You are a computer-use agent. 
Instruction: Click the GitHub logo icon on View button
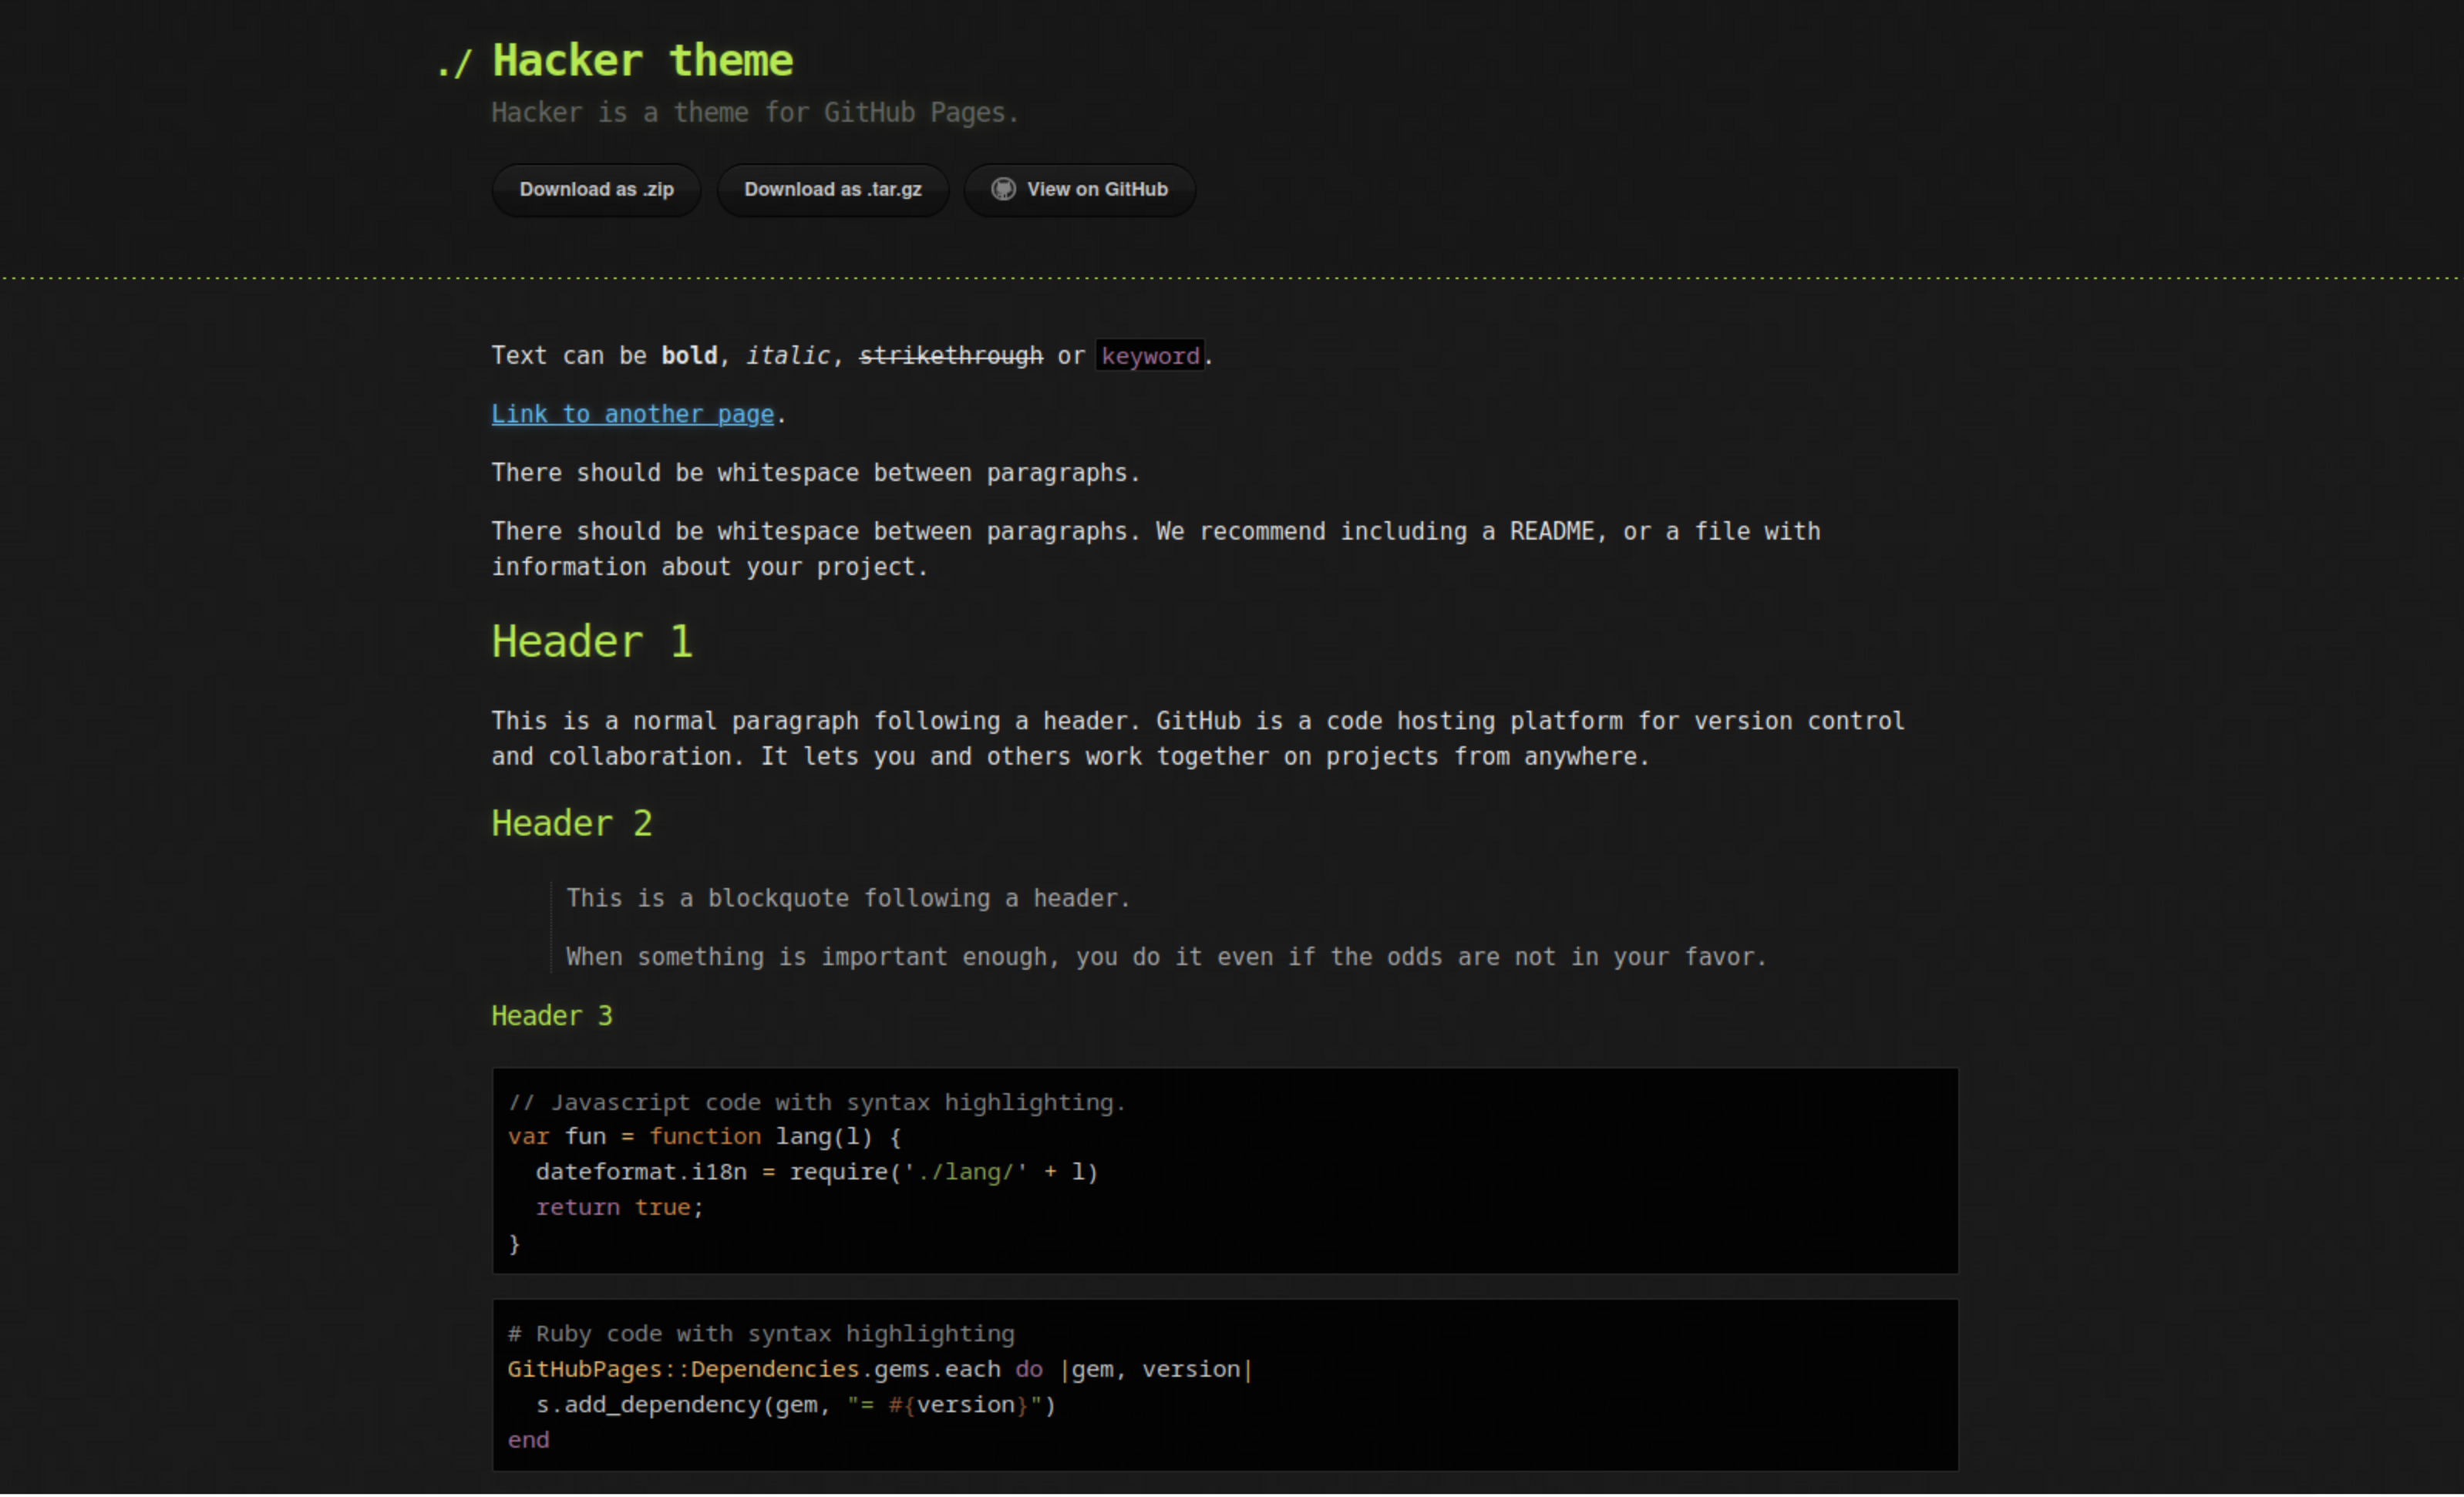pos(1002,189)
